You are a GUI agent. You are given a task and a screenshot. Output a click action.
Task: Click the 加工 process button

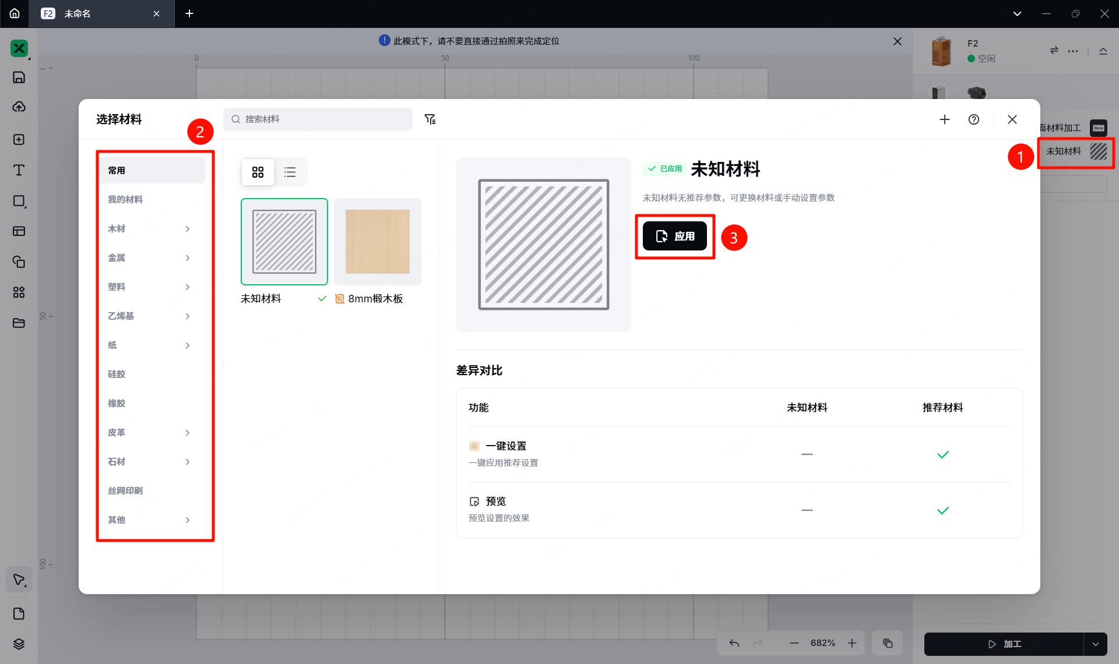coord(1004,644)
